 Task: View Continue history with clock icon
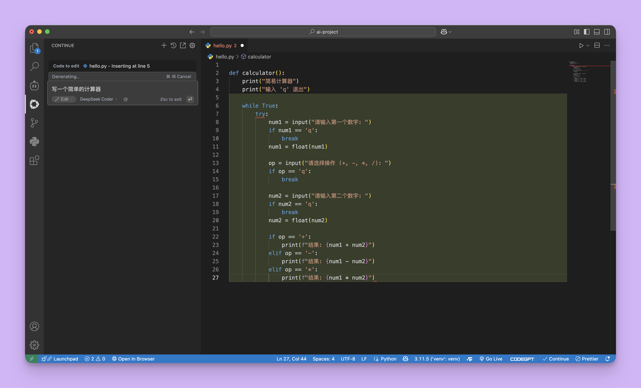(x=173, y=45)
